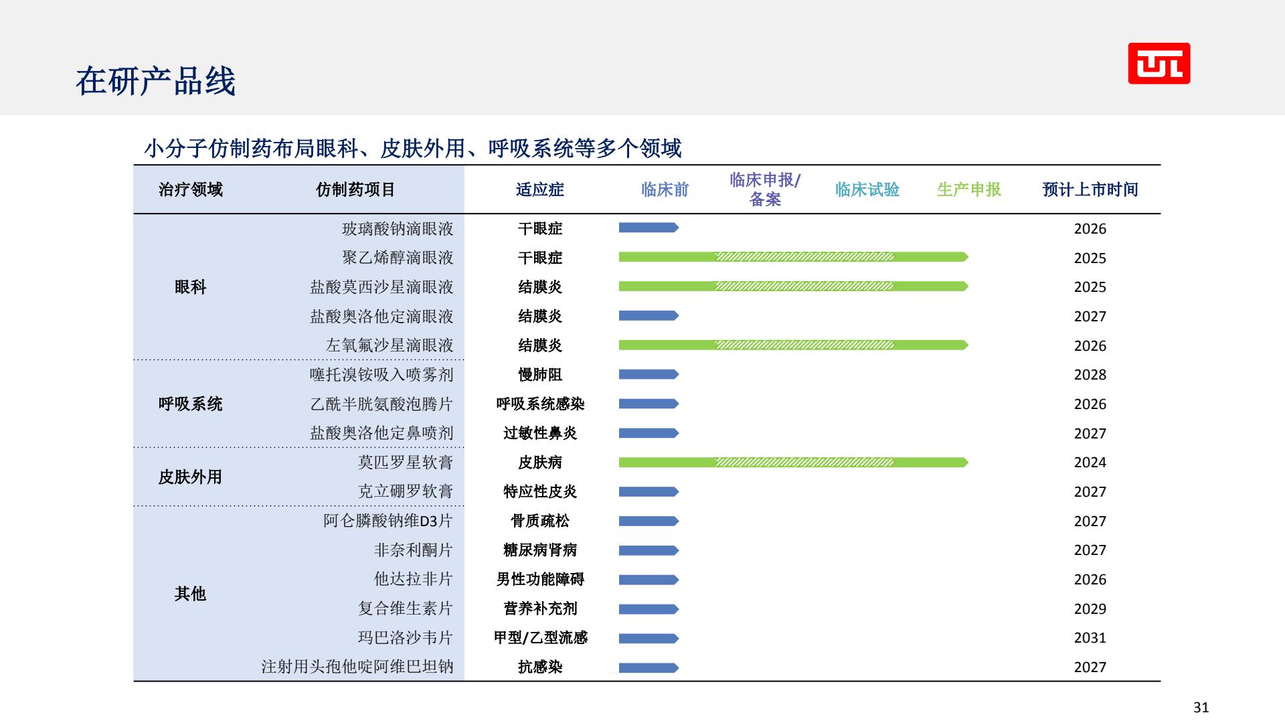This screenshot has height=723, width=1285.
Task: Click the 临床试验 stage header
Action: pos(867,189)
